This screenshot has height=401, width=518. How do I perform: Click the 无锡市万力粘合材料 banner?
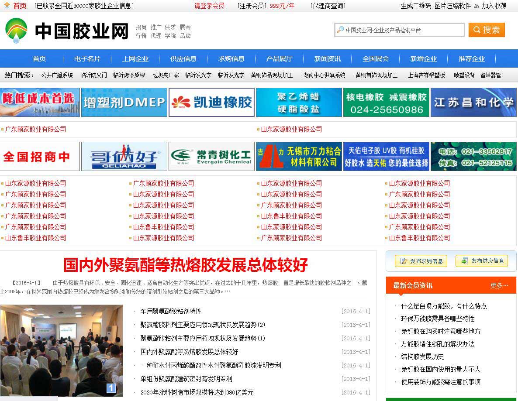coord(299,157)
